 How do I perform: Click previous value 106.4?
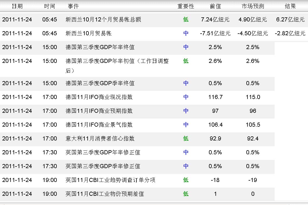(x=215, y=124)
